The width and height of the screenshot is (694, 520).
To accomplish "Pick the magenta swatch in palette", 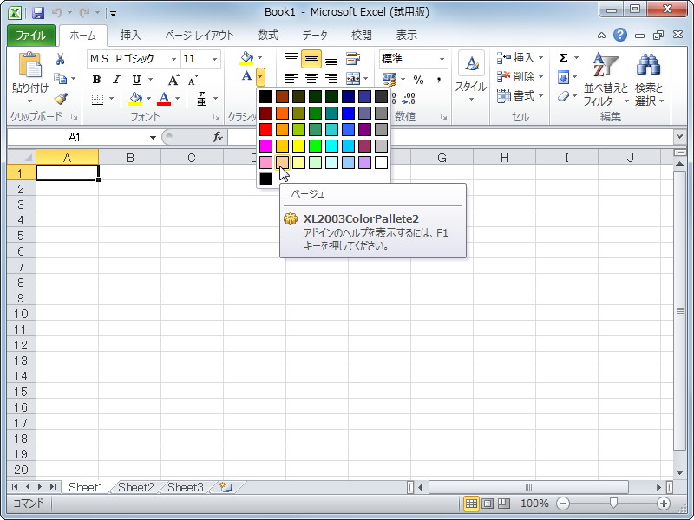I will point(265,146).
